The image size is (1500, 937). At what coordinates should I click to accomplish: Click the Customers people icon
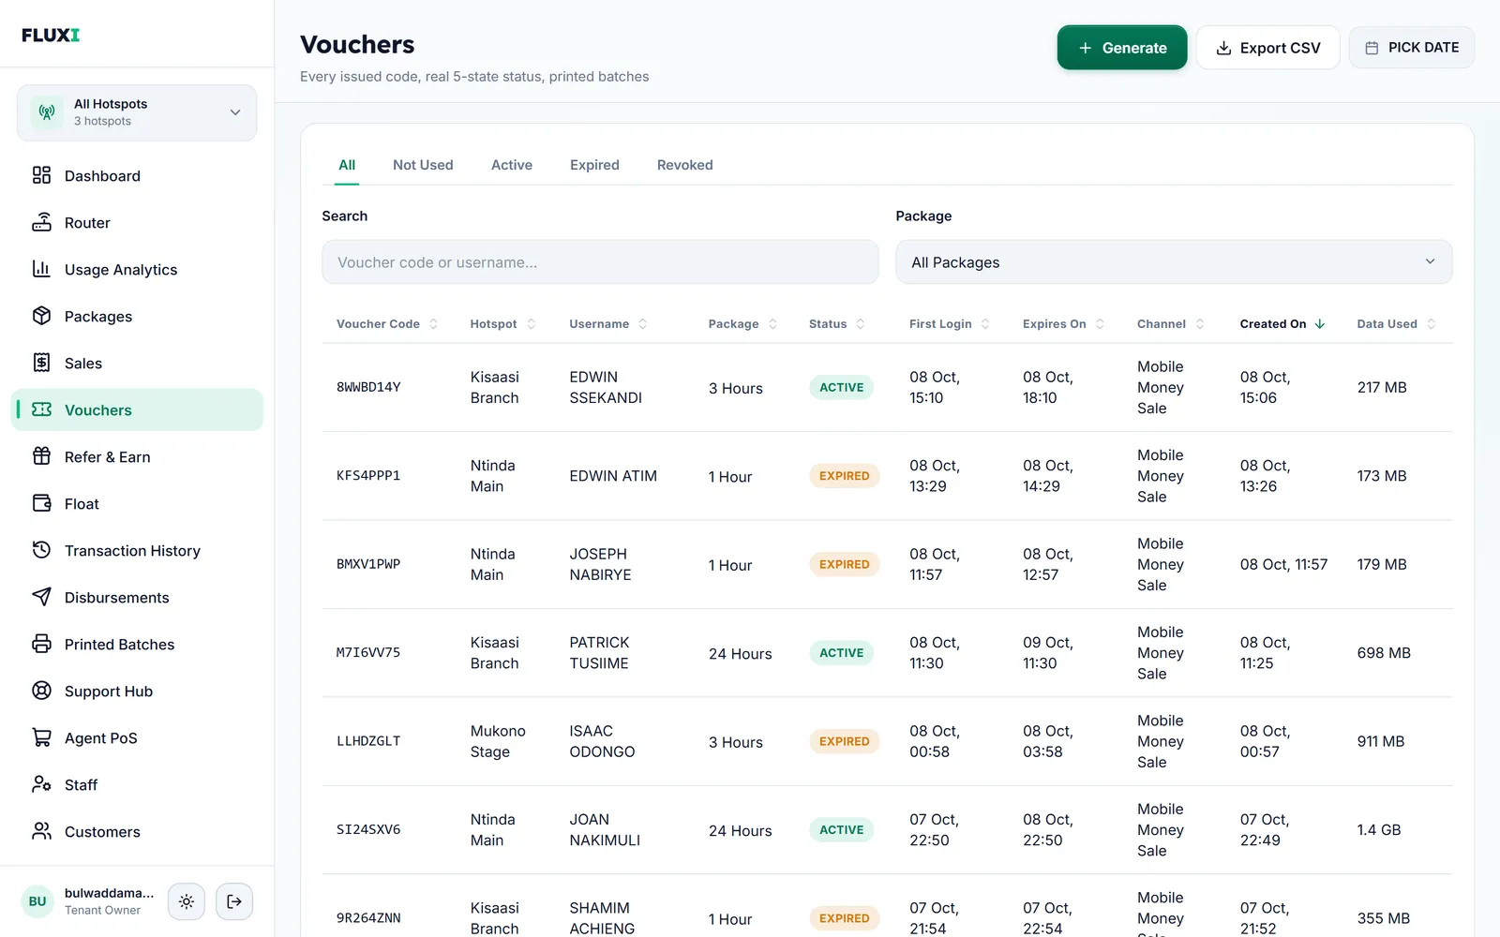point(41,831)
